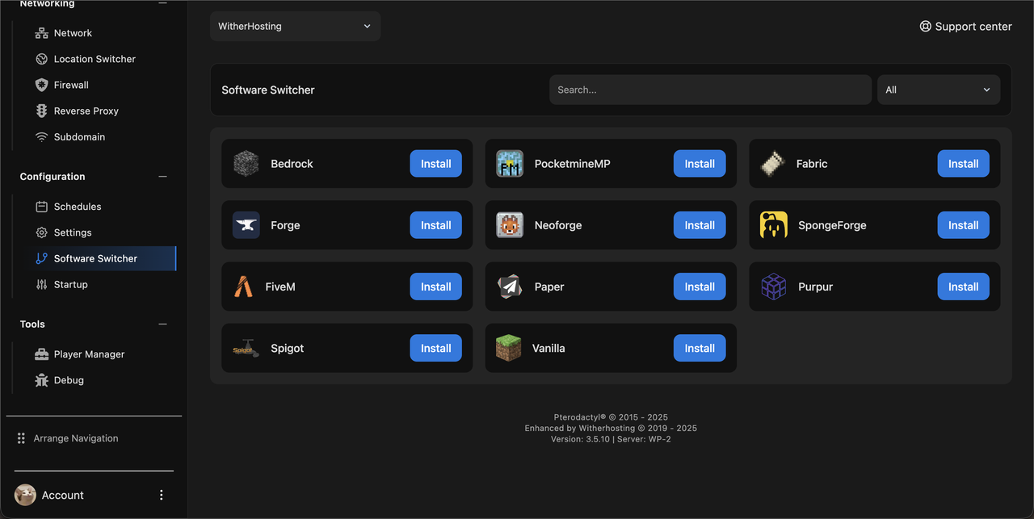
Task: Click the Vanilla grass block icon
Action: tap(508, 348)
